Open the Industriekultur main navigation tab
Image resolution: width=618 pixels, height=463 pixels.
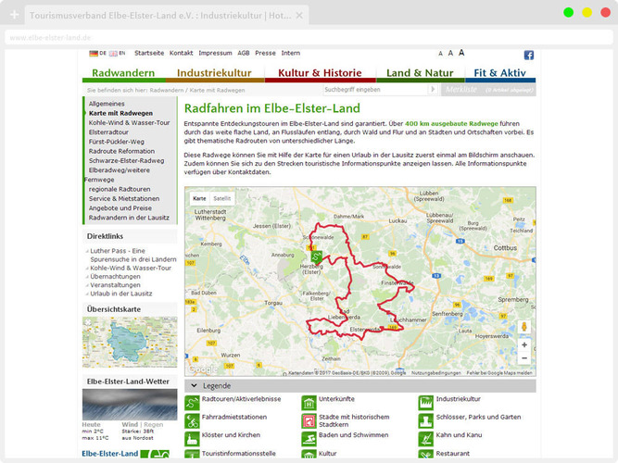coord(214,73)
